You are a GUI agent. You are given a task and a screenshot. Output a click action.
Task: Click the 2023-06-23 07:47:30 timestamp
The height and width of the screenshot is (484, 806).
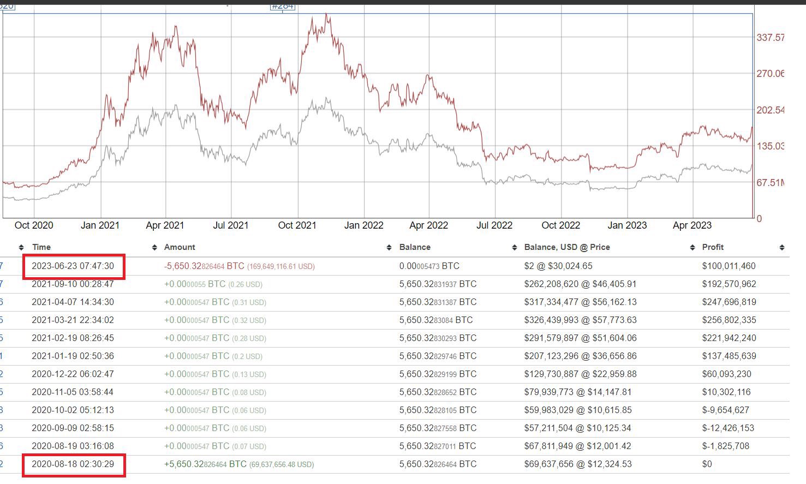click(73, 266)
